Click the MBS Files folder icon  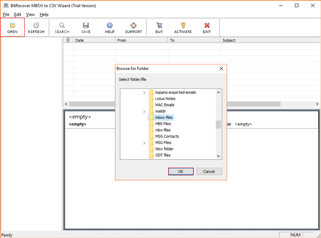tap(151, 124)
